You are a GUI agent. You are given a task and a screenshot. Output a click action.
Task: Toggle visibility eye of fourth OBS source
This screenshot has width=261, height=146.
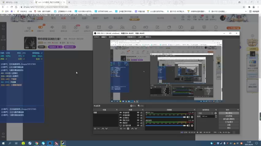pos(138,120)
